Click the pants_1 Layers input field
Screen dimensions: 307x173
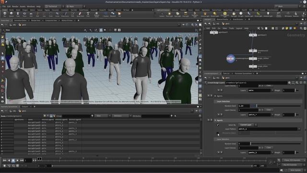pyautogui.click(x=260, y=152)
